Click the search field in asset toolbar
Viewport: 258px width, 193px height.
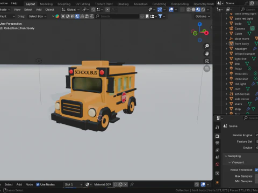pos(117,17)
